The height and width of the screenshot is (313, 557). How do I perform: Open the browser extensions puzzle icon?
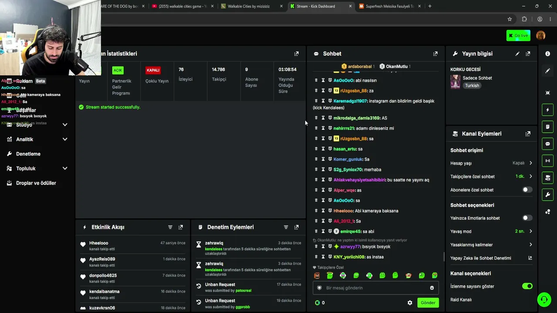(524, 19)
